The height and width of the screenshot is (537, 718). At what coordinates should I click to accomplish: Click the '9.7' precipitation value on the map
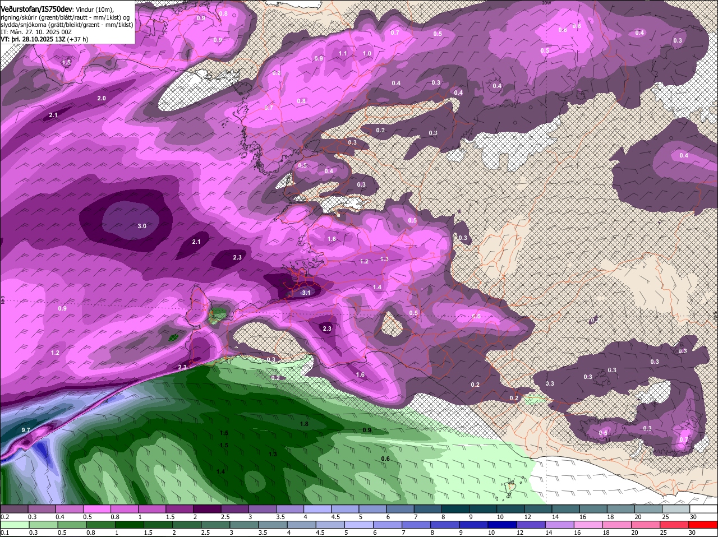pos(26,430)
